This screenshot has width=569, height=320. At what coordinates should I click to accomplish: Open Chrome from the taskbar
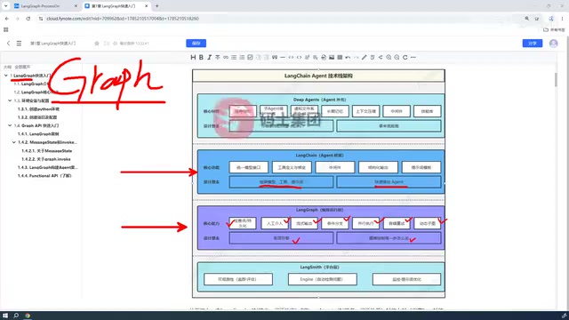tap(28, 316)
